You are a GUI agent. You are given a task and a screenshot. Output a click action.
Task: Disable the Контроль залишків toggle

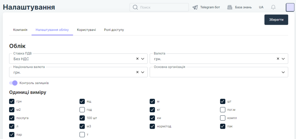pyautogui.click(x=13, y=83)
